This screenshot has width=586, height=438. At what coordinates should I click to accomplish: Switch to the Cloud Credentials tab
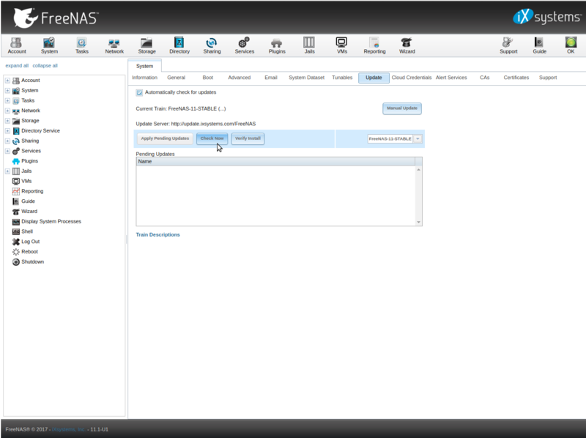412,78
